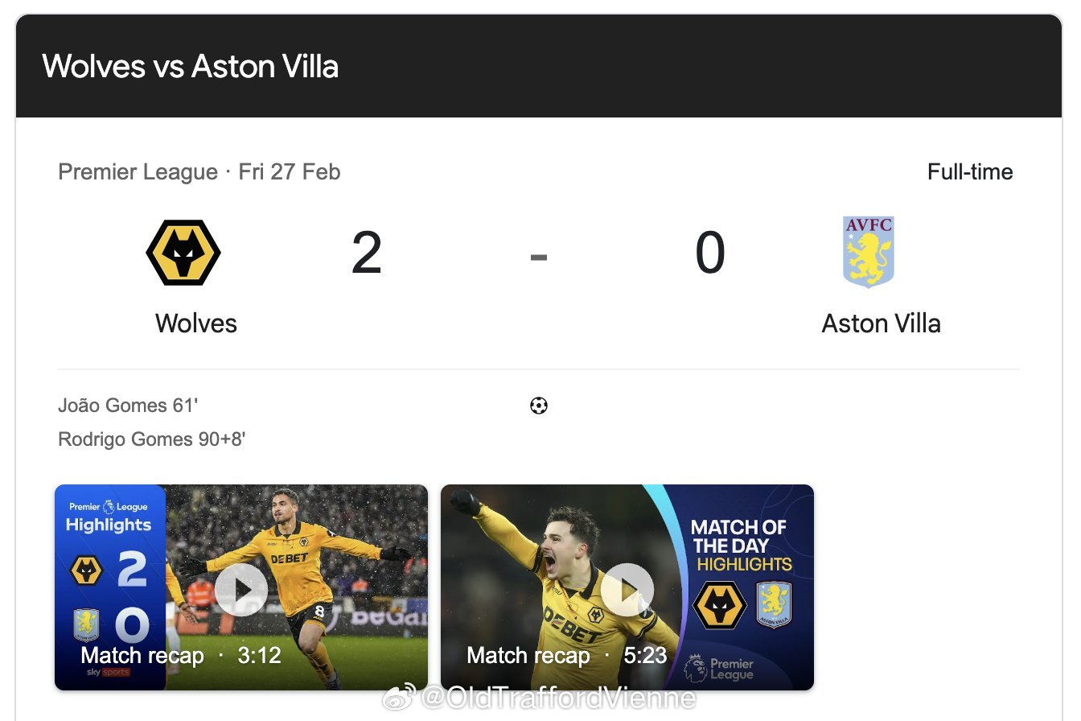Click the Premier League Highlights logo in first thumbnail
This screenshot has width=1081, height=721.
click(x=109, y=517)
